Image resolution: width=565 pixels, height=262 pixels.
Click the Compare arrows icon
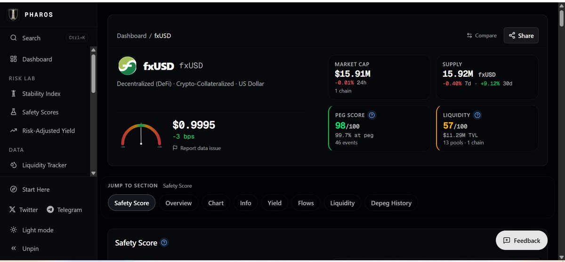click(x=469, y=36)
